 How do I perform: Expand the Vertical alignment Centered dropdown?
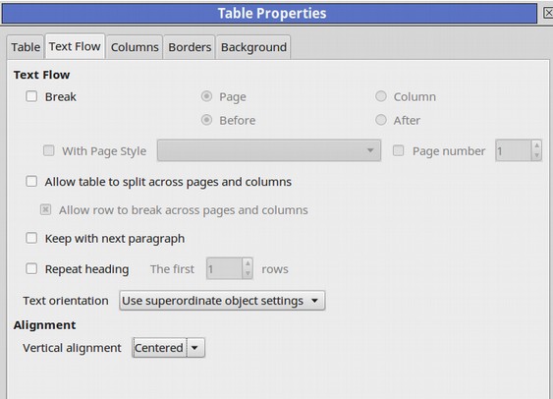[x=169, y=348]
